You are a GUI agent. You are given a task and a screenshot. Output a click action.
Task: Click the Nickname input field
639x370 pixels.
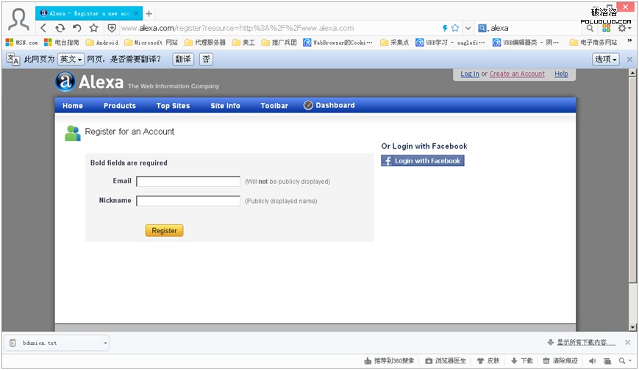[x=188, y=201]
